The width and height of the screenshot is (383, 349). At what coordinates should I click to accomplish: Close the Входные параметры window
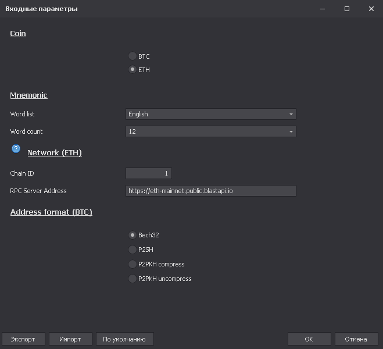[371, 9]
